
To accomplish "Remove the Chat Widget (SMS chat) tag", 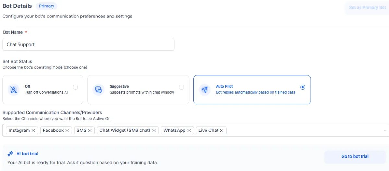I will click(x=154, y=131).
